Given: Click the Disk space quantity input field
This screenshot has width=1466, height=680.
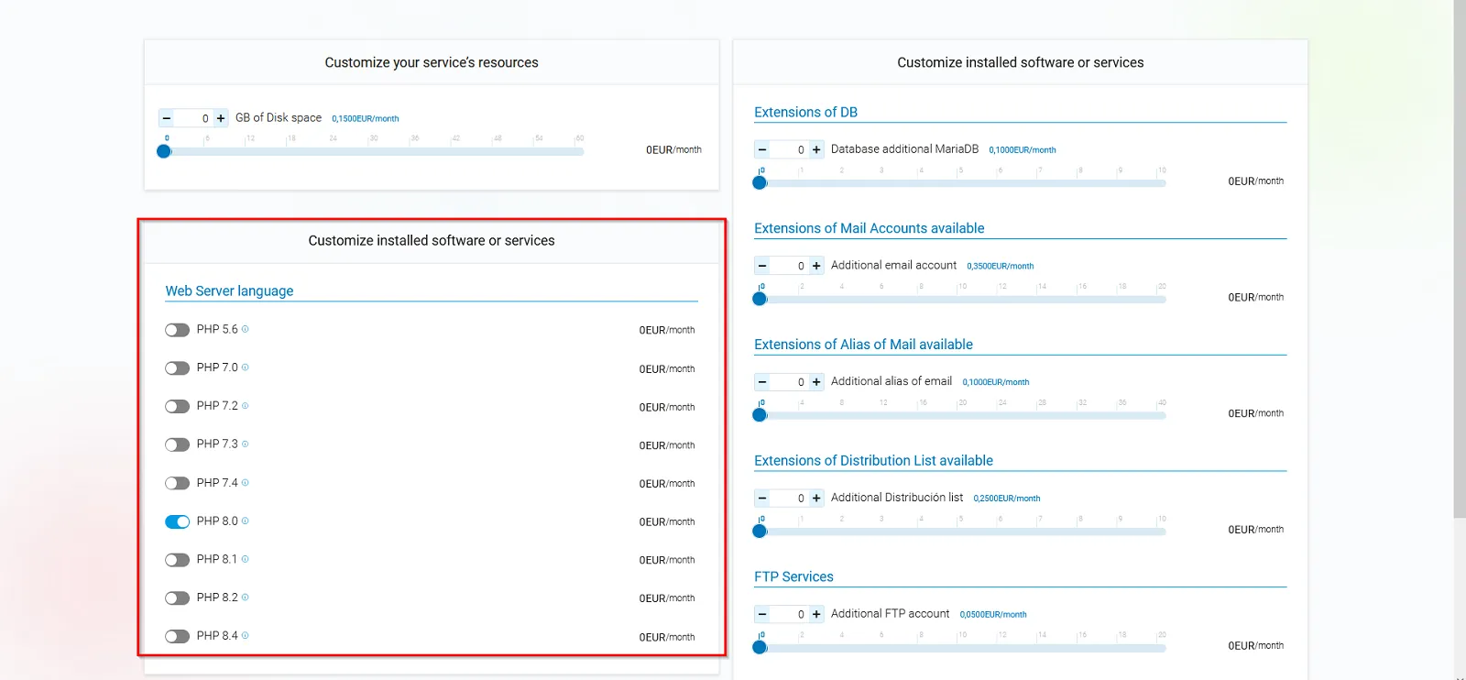Looking at the screenshot, I should [194, 118].
